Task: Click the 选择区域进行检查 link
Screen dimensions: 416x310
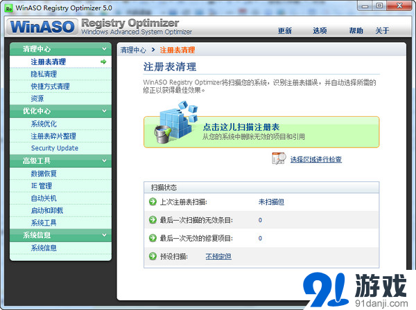Action: tap(315, 159)
